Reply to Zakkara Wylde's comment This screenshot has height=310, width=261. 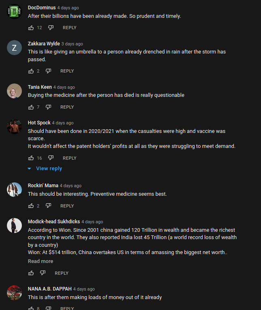tap(67, 71)
